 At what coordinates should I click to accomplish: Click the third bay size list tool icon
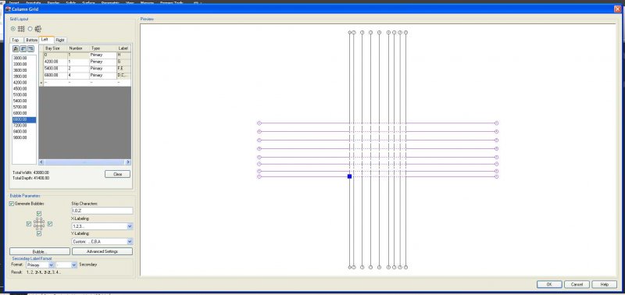pos(30,48)
